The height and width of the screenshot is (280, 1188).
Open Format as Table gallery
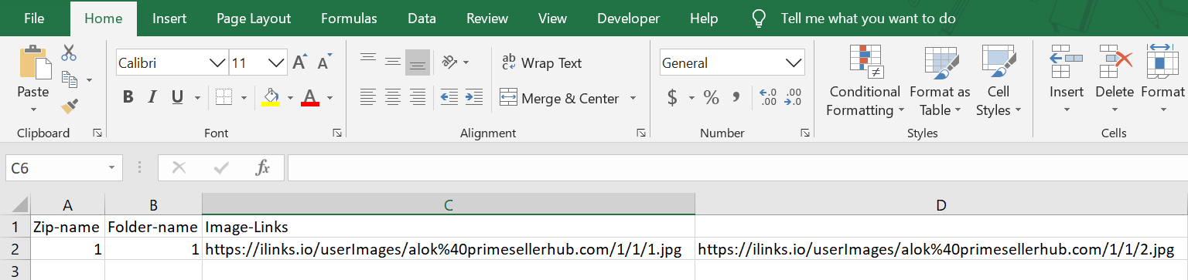940,81
